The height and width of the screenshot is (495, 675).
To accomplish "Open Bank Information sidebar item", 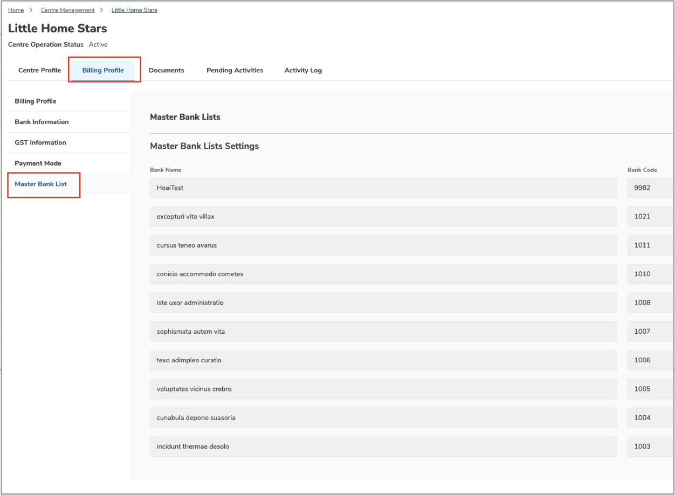I will [42, 122].
